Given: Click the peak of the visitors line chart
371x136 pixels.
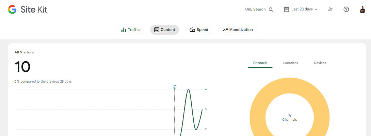Looking at the screenshot, I should 188,89.
